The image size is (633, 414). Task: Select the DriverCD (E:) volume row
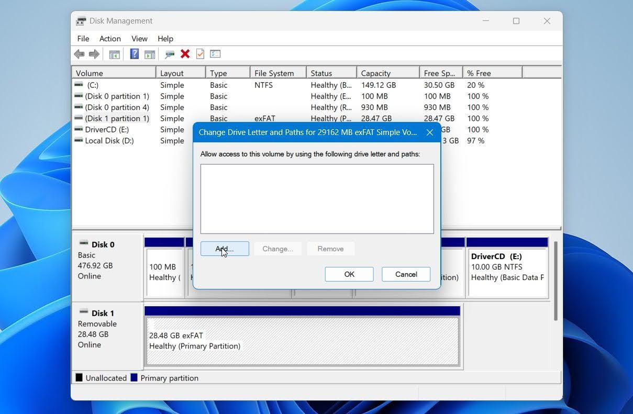point(132,129)
